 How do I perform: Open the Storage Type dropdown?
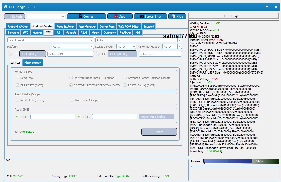134,46
